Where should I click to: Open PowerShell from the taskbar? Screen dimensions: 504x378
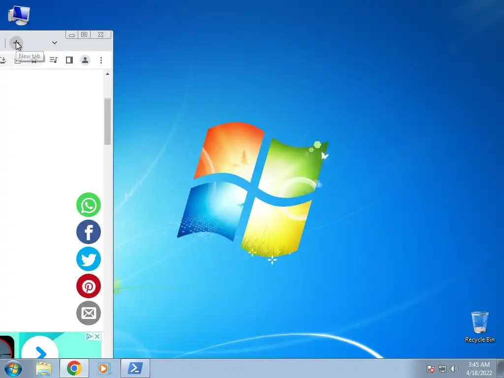(135, 368)
